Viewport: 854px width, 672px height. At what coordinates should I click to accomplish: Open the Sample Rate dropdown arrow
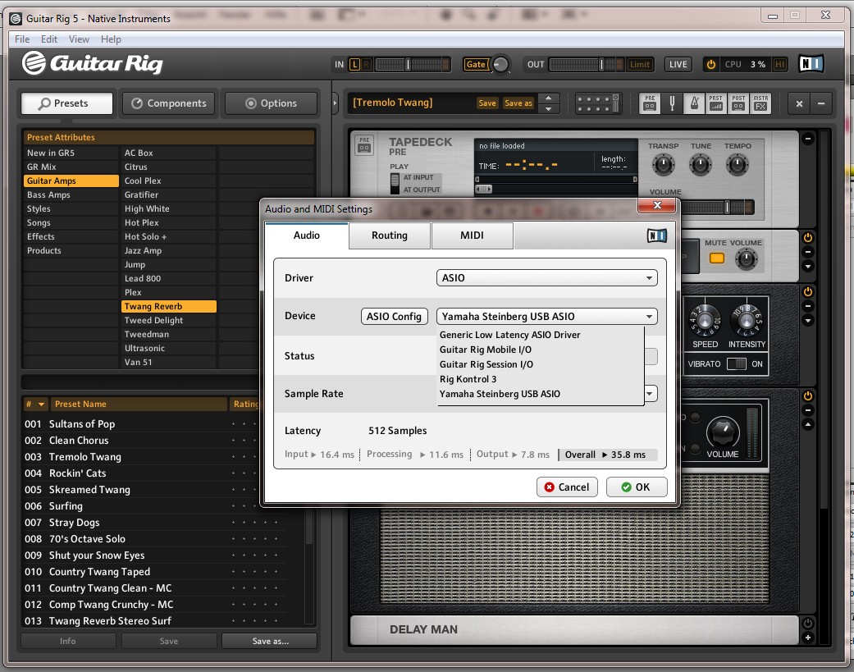click(x=650, y=393)
